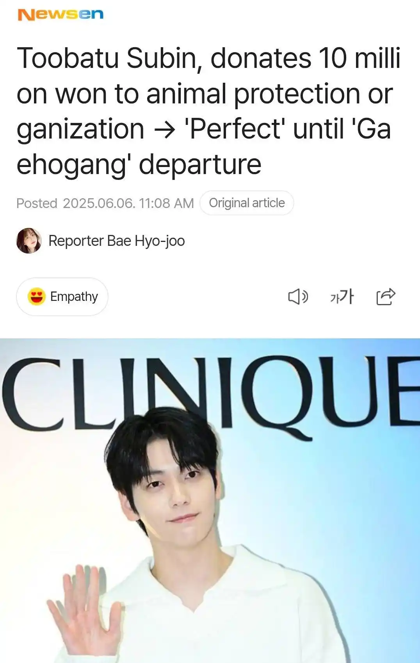This screenshot has height=663, width=420.
Task: Click the article headline text
Action: (209, 111)
